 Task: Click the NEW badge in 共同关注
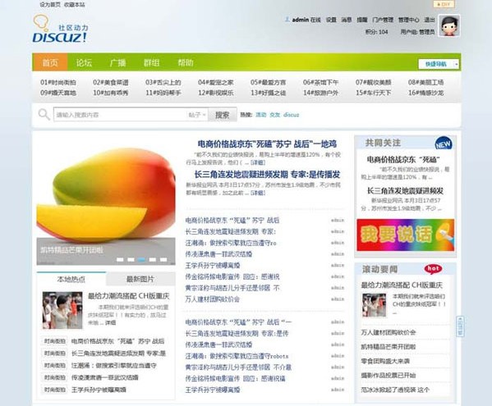coord(443,144)
